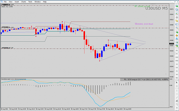179x111 pixels.
Task: Switch the chart to W1 timeframe
Action: pos(177,74)
